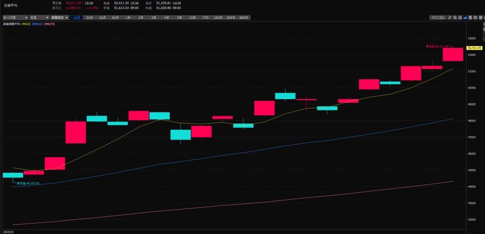Toggle the SMA(5) moving average label
The width and height of the screenshot is (485, 234).
pos(26,23)
